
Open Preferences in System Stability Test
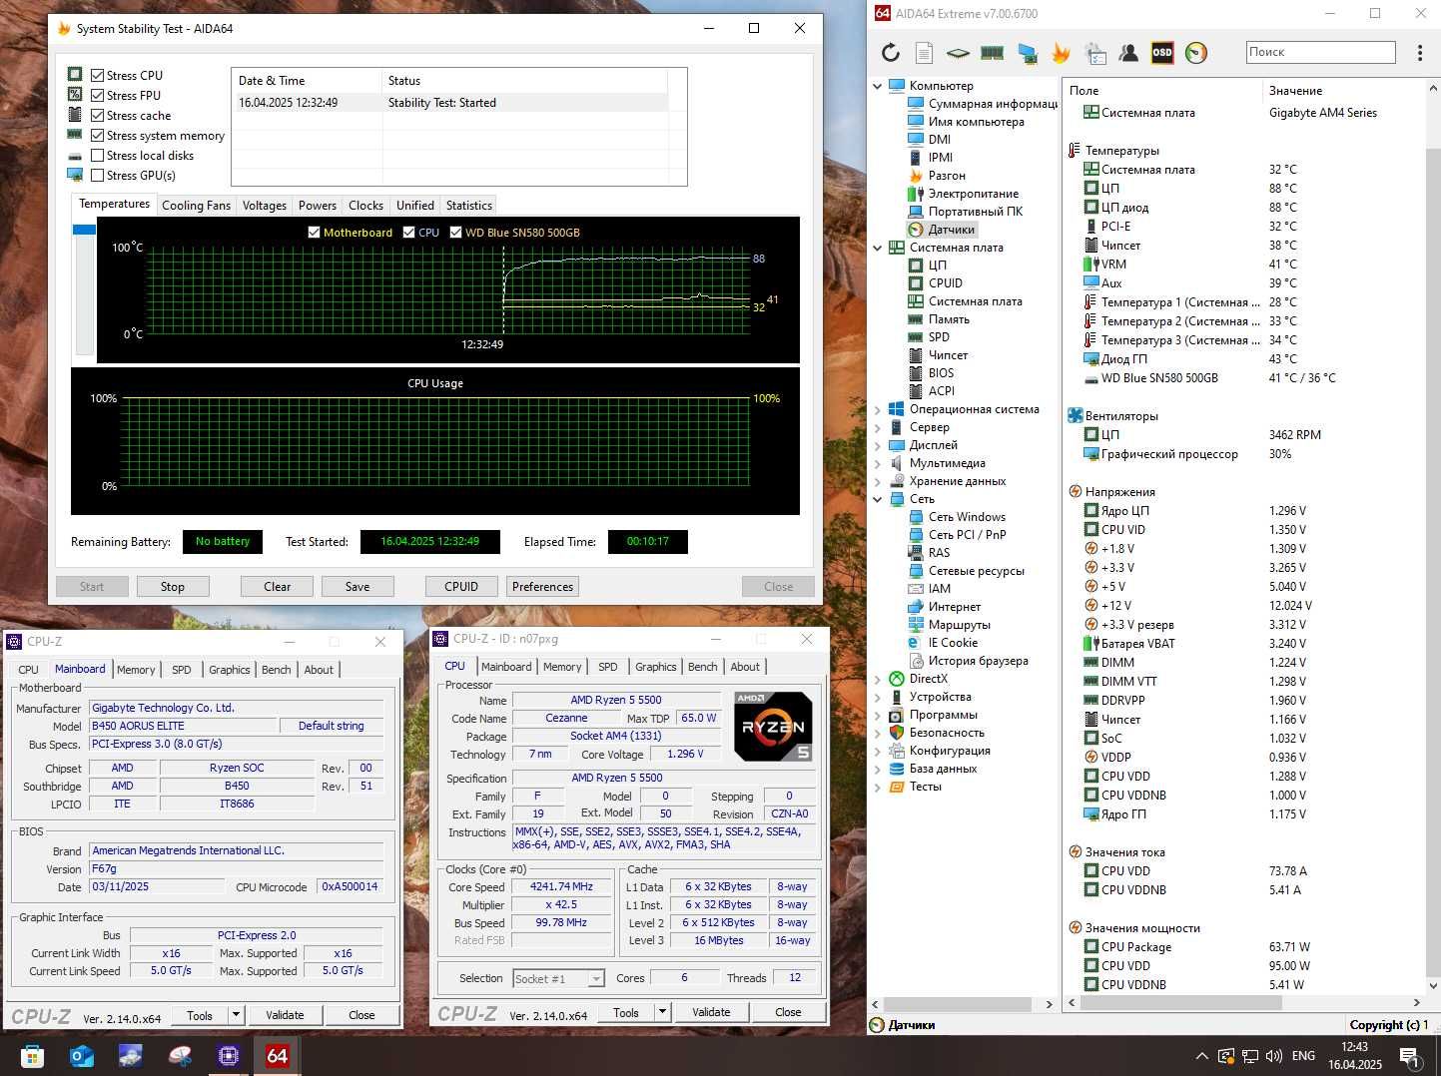pos(543,587)
